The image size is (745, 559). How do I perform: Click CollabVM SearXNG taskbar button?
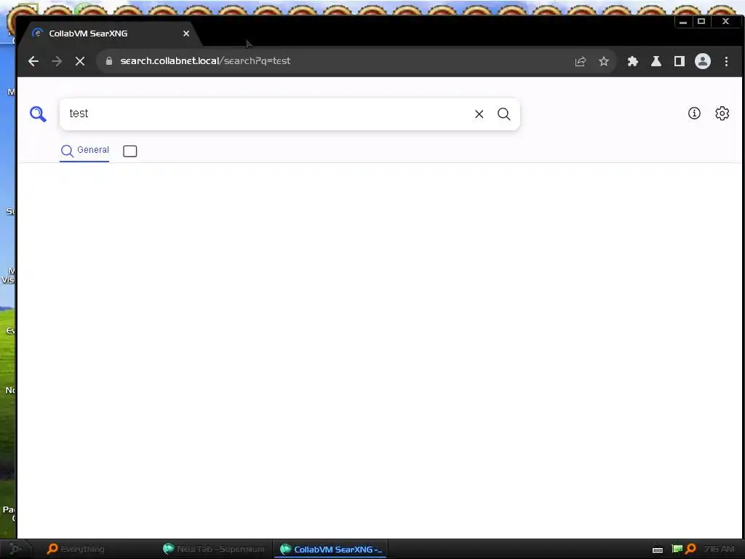[331, 549]
